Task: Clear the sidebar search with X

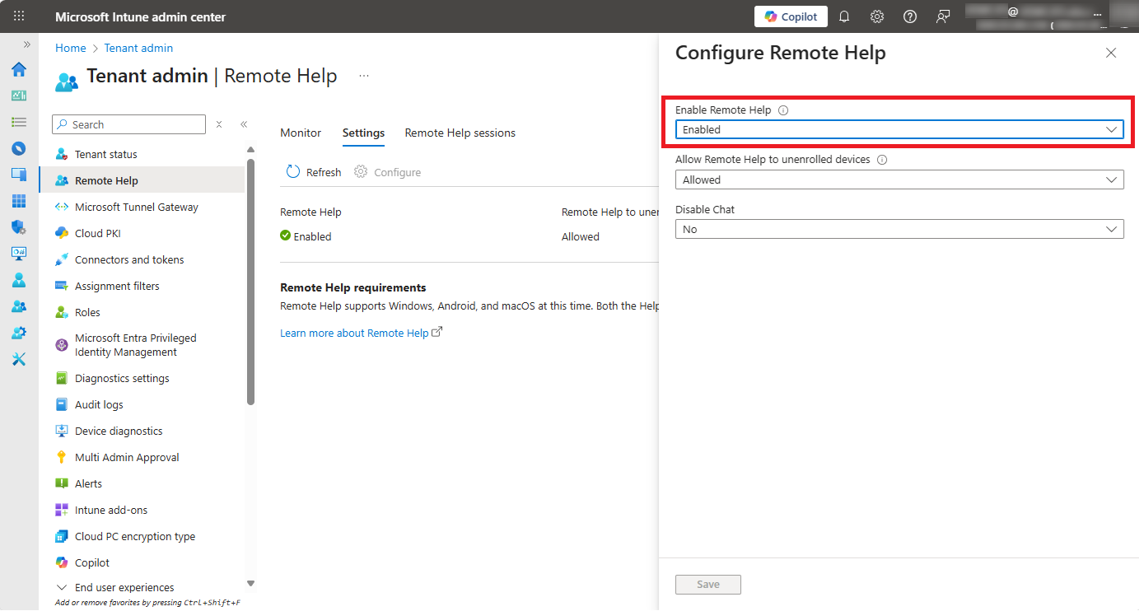Action: 219,124
